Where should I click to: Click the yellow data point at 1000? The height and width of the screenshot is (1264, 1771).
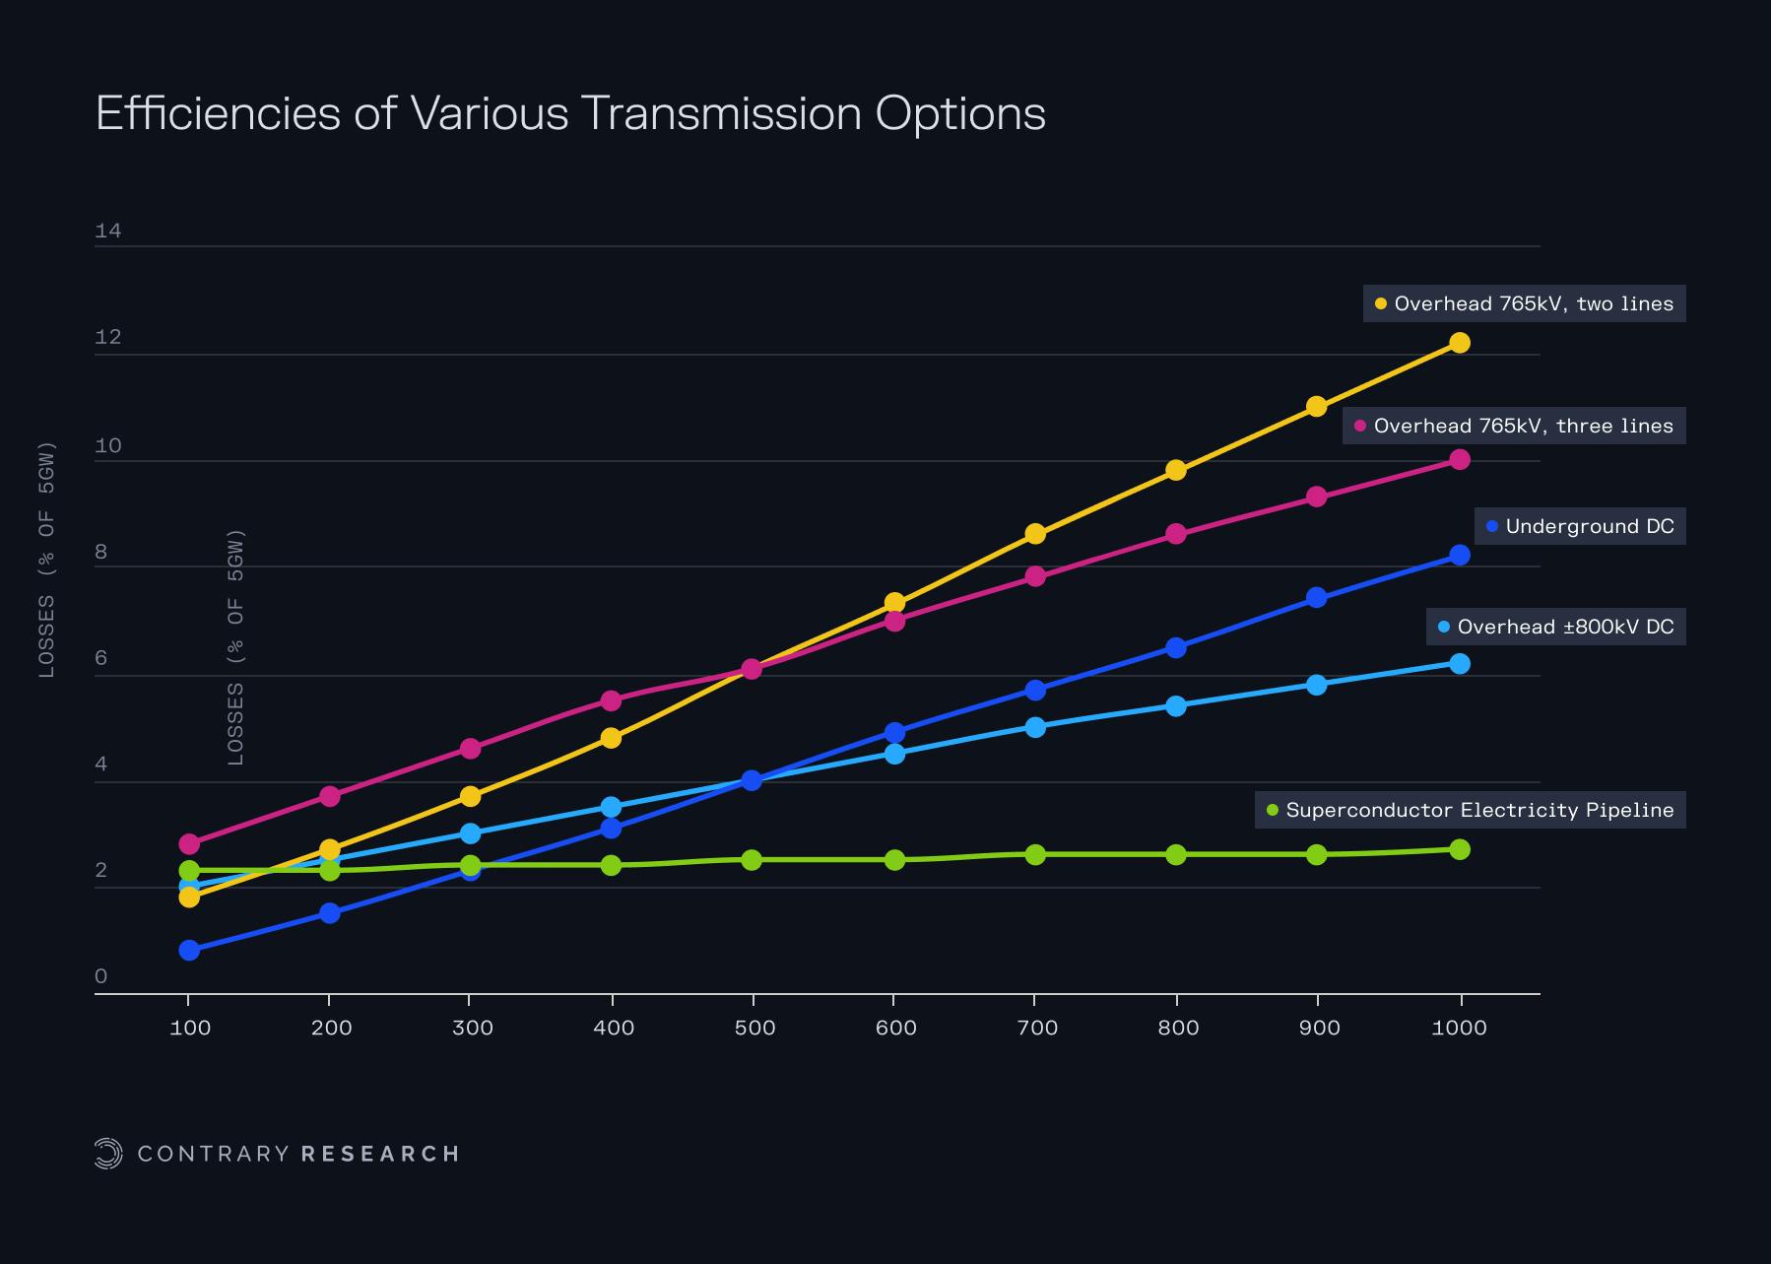point(1460,342)
